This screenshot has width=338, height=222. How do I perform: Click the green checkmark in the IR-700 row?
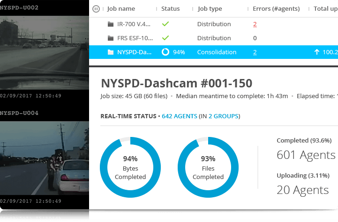tap(165, 24)
